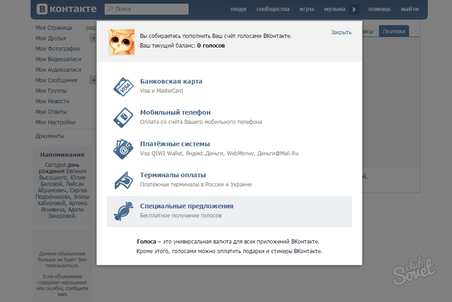Click the 0 голосов balance text
This screenshot has width=452, height=302.
click(x=211, y=46)
